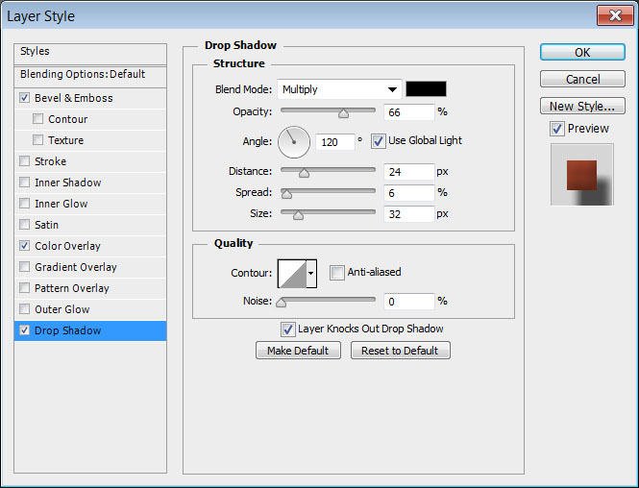The width and height of the screenshot is (639, 488).
Task: Uncheck the Bevel & Emboss style
Action: point(24,98)
